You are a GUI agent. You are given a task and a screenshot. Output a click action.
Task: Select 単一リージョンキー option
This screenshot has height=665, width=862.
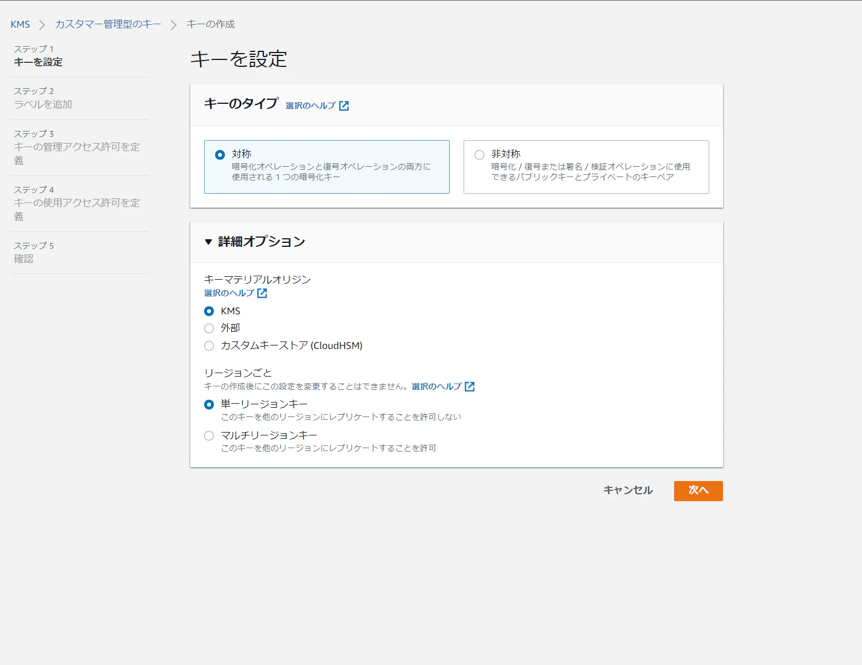(209, 404)
